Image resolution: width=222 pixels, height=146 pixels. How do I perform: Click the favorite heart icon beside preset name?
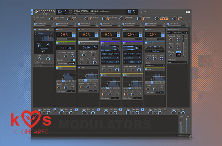pos(71,12)
